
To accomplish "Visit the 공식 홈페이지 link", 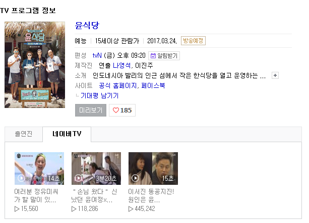I will tap(118, 85).
